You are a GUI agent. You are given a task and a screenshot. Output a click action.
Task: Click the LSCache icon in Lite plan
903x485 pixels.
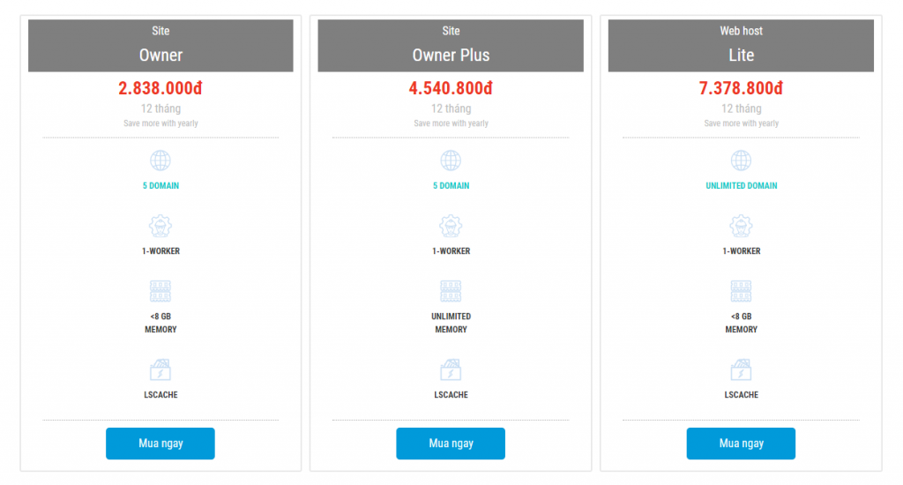[741, 369]
